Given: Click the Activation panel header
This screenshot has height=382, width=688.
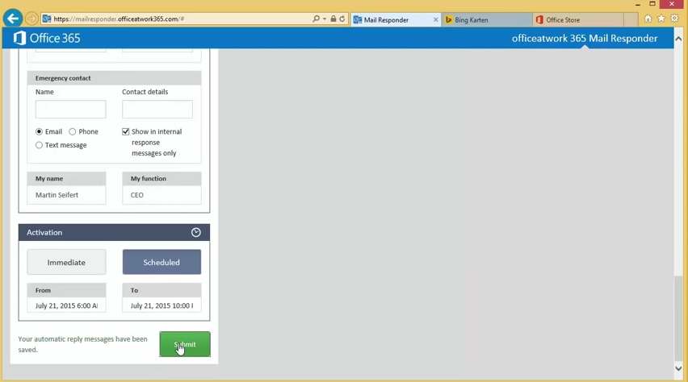Looking at the screenshot, I should click(114, 232).
